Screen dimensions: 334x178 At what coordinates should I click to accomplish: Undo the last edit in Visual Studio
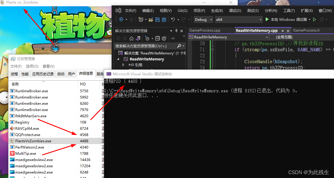[173, 20]
